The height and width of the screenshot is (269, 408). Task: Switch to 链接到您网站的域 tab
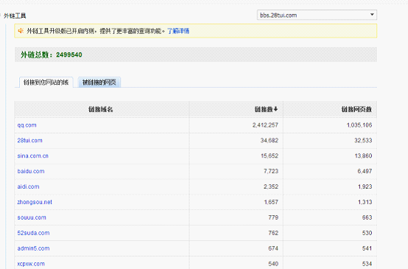[46, 83]
